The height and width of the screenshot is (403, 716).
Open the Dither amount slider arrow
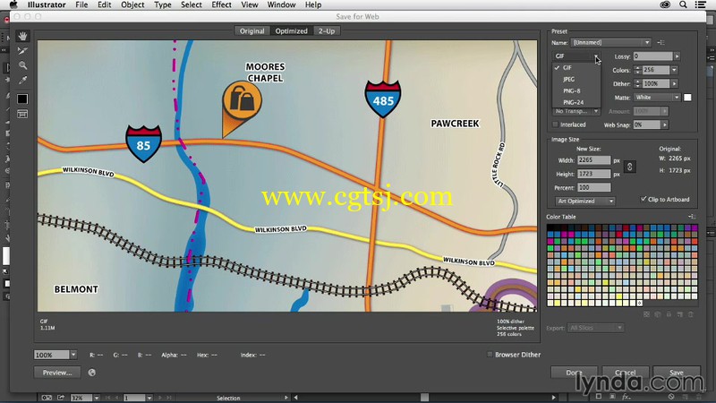[674, 83]
